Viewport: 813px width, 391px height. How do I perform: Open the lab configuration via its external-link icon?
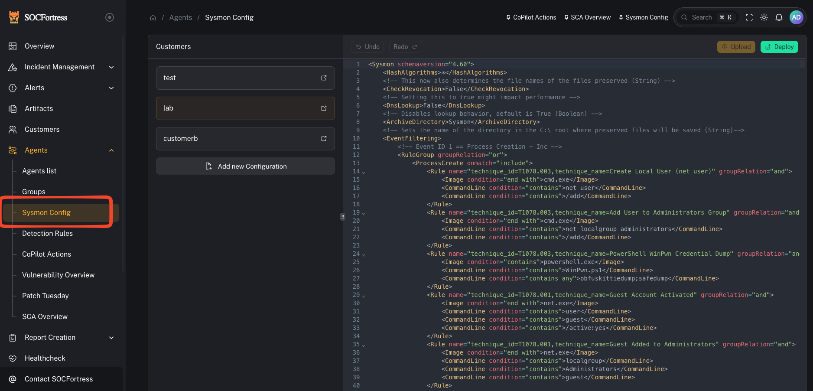coord(323,108)
